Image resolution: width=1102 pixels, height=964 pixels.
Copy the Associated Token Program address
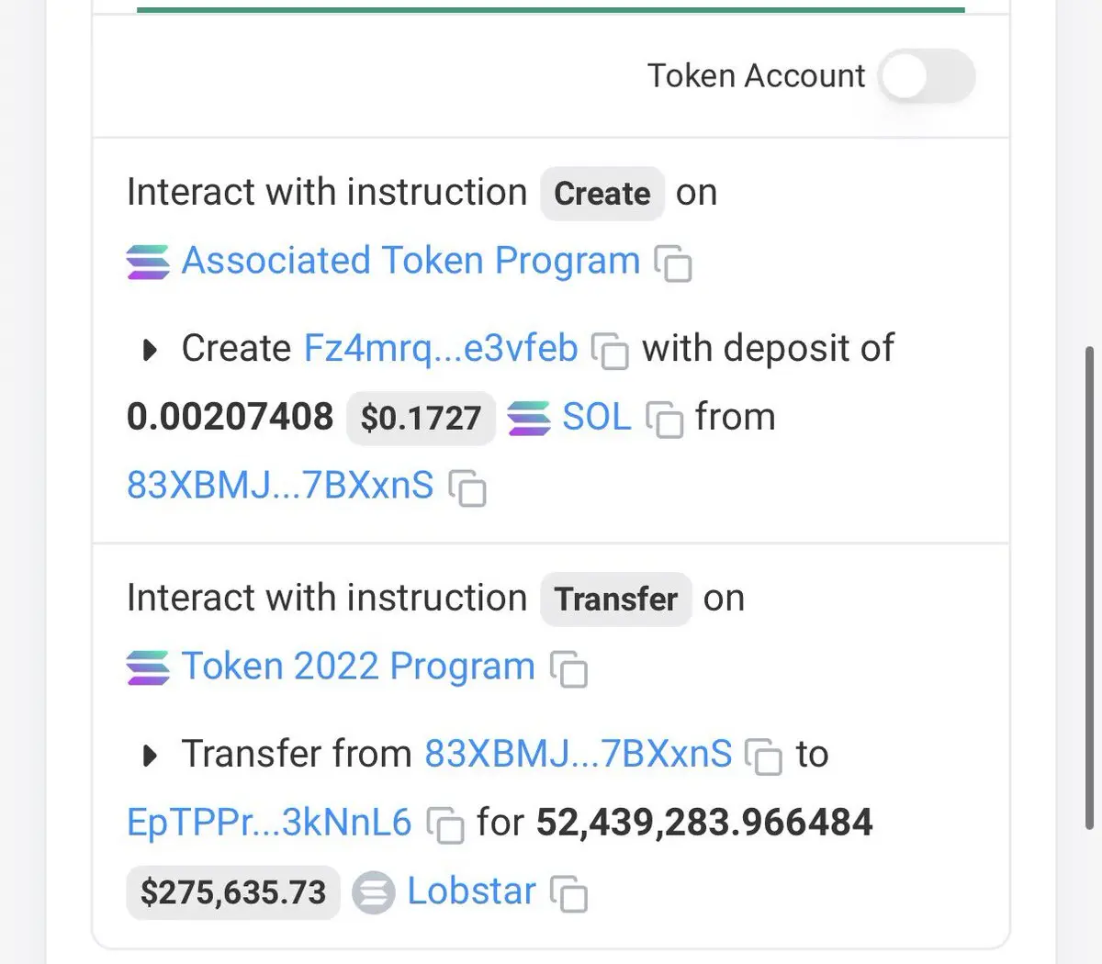click(x=673, y=263)
